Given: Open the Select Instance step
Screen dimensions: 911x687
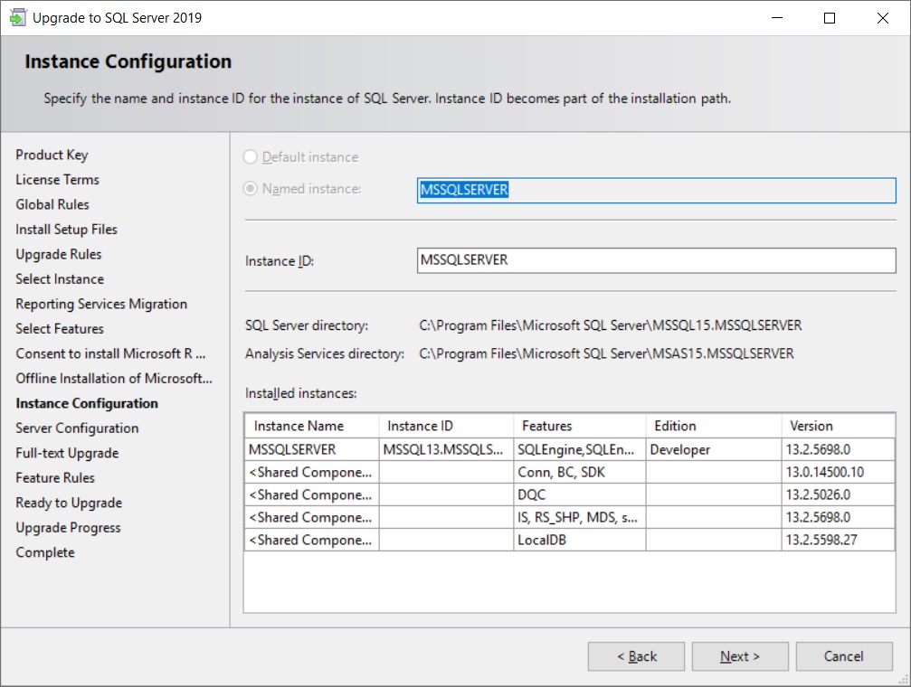Looking at the screenshot, I should [x=60, y=279].
